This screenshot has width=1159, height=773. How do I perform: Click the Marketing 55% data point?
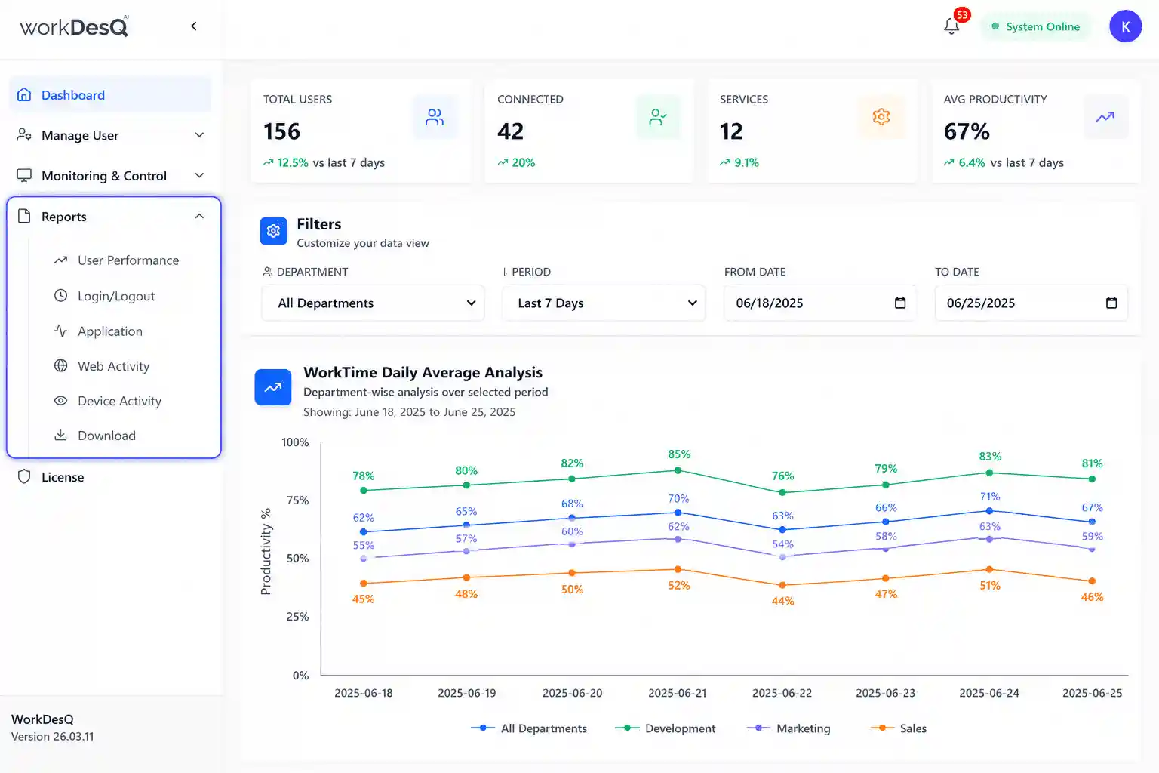coord(364,559)
